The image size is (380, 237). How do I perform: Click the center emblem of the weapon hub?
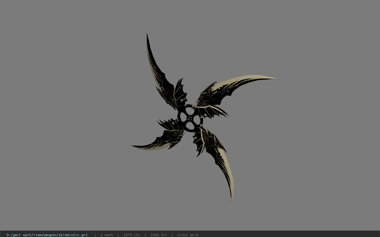point(189,118)
